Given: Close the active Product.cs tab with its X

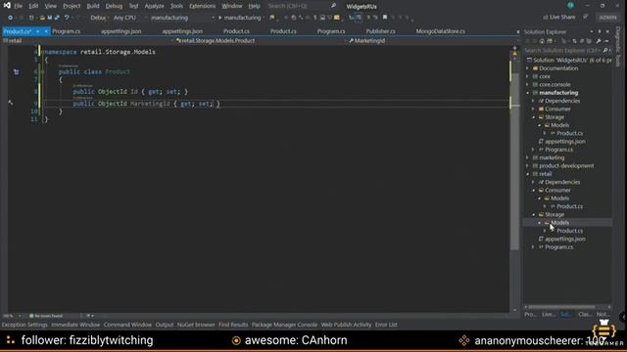Looking at the screenshot, I should point(46,31).
